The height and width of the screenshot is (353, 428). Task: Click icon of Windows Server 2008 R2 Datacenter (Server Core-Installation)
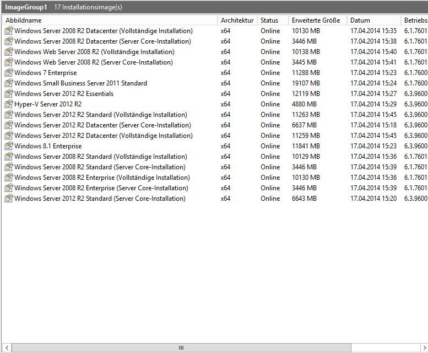[9, 41]
